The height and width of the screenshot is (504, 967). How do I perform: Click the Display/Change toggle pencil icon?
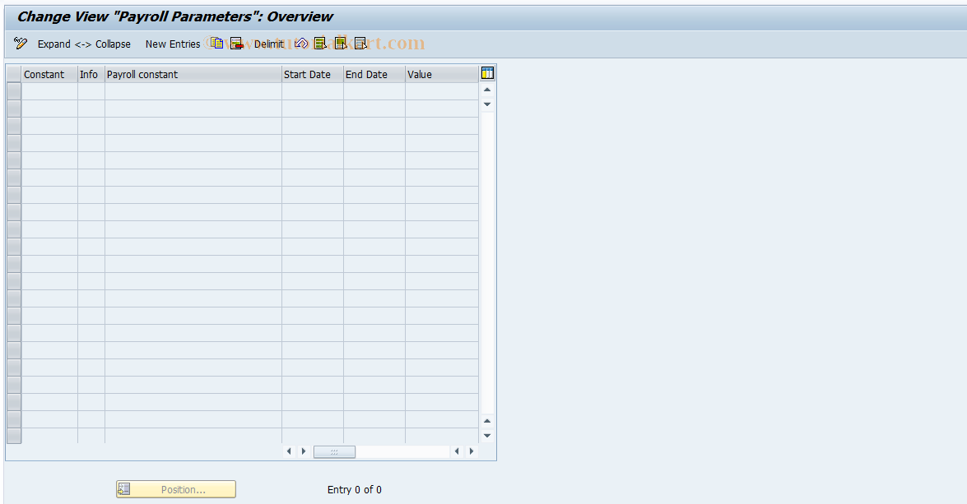(x=21, y=43)
